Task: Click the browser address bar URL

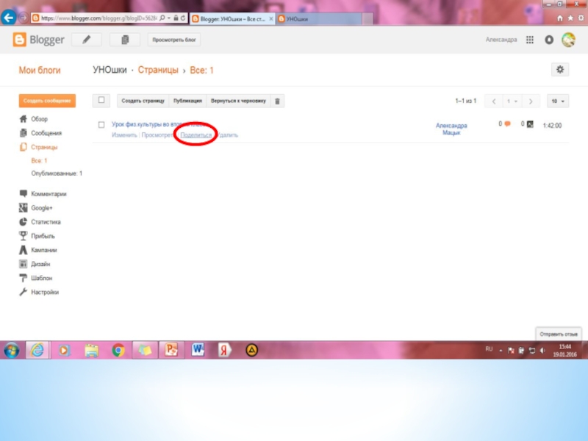Action: [x=99, y=18]
